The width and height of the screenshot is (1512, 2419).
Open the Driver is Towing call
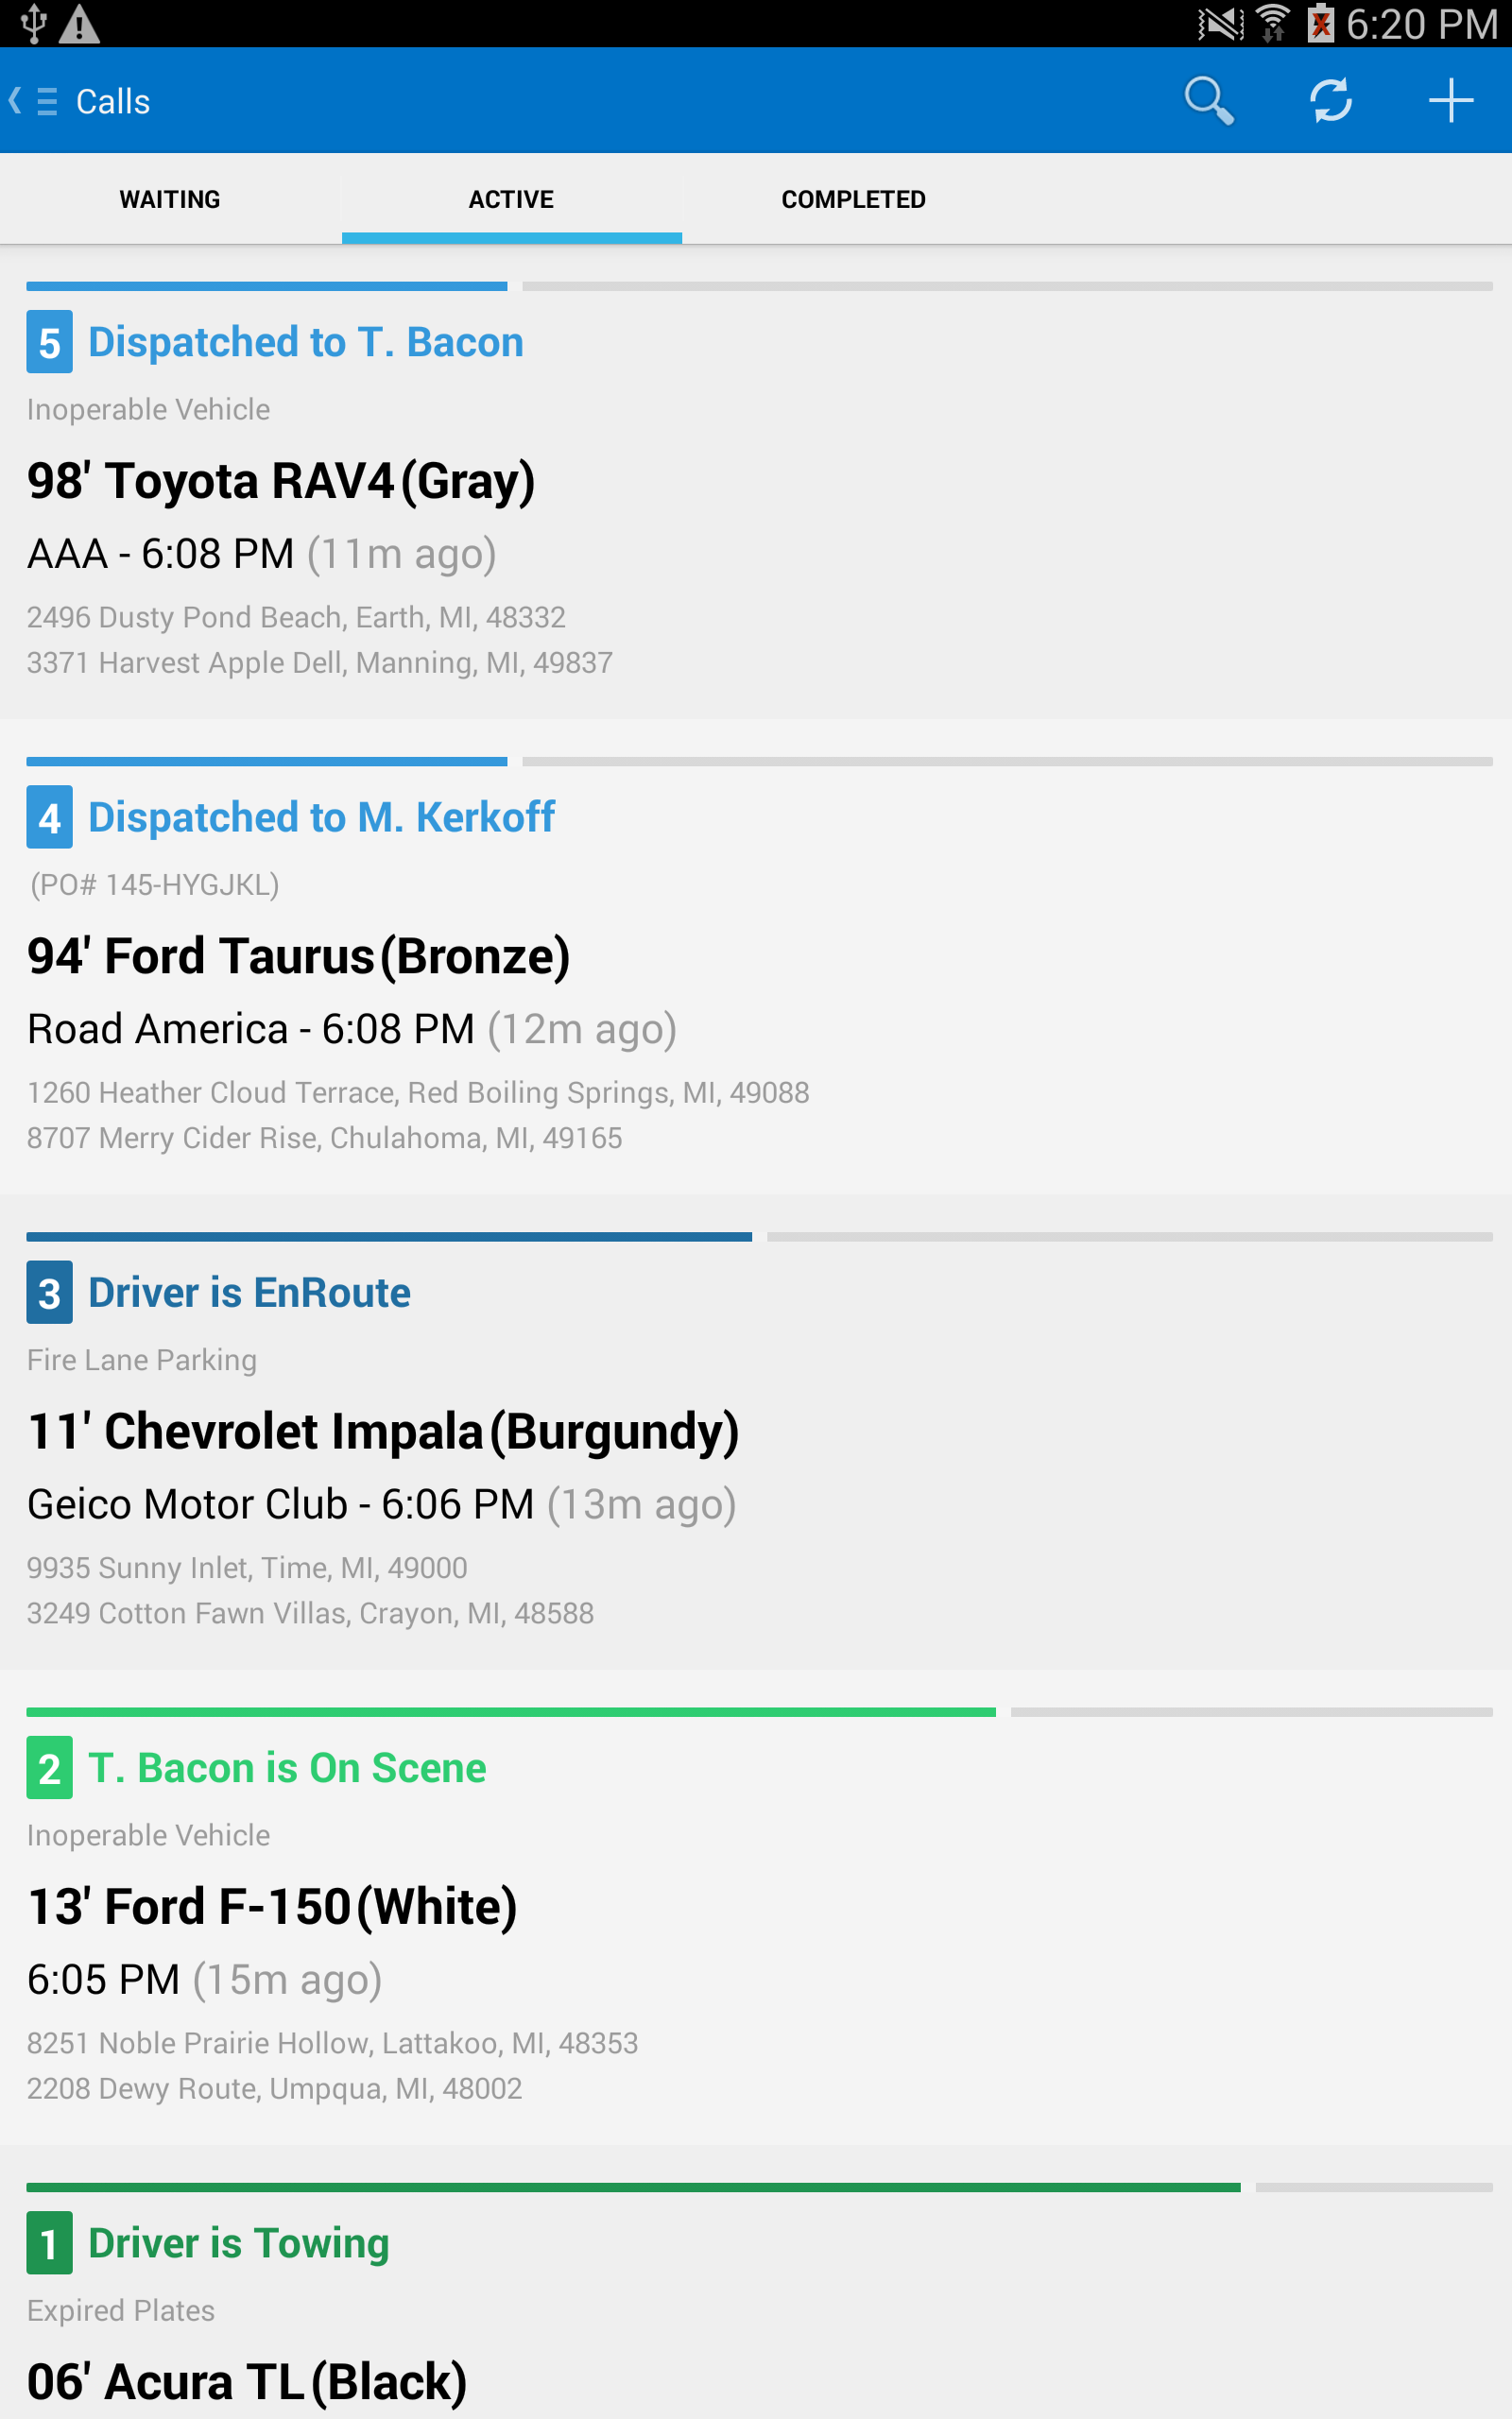[x=239, y=2243]
